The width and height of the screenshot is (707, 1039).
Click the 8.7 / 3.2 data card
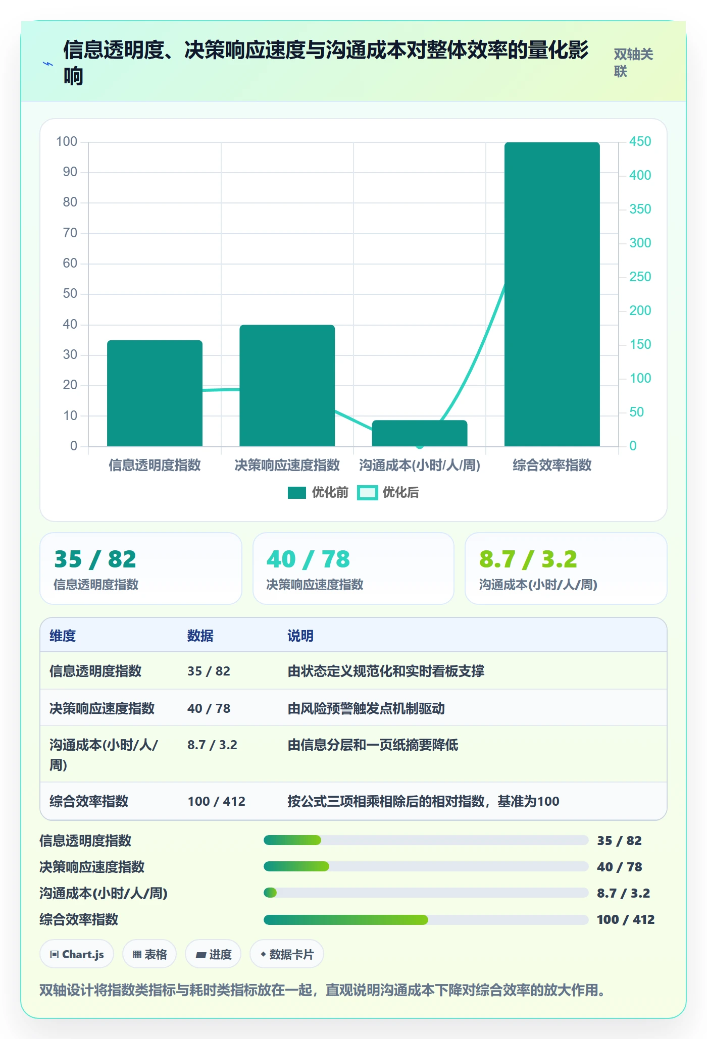coord(566,568)
